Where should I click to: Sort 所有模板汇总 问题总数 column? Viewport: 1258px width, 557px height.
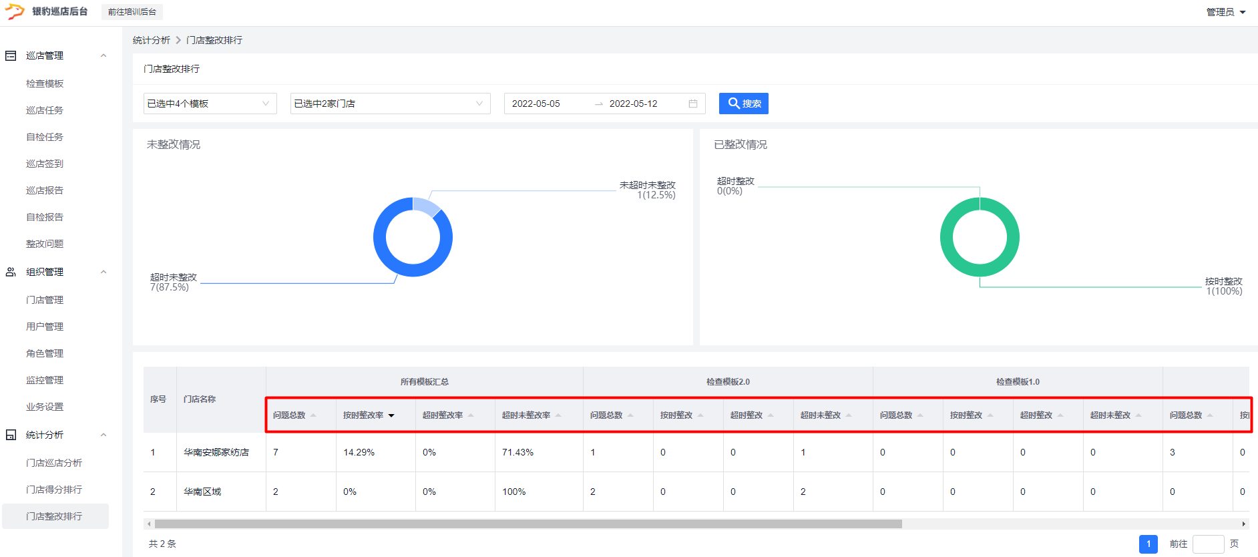(x=313, y=415)
